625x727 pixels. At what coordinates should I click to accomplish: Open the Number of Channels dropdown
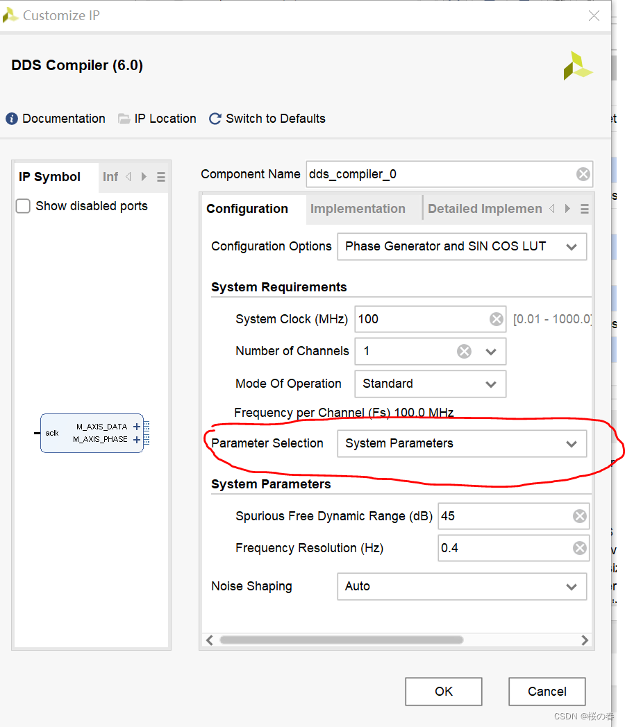click(x=491, y=352)
